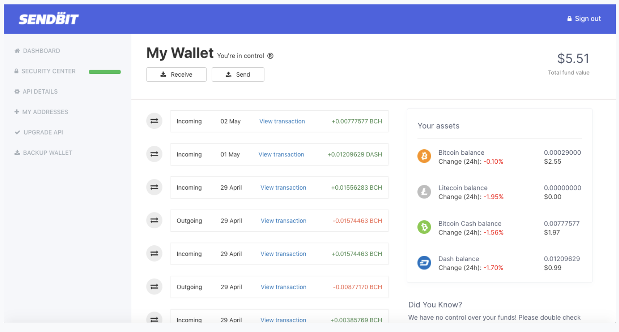Click the Dash balance label
Image resolution: width=619 pixels, height=332 pixels.
point(459,259)
